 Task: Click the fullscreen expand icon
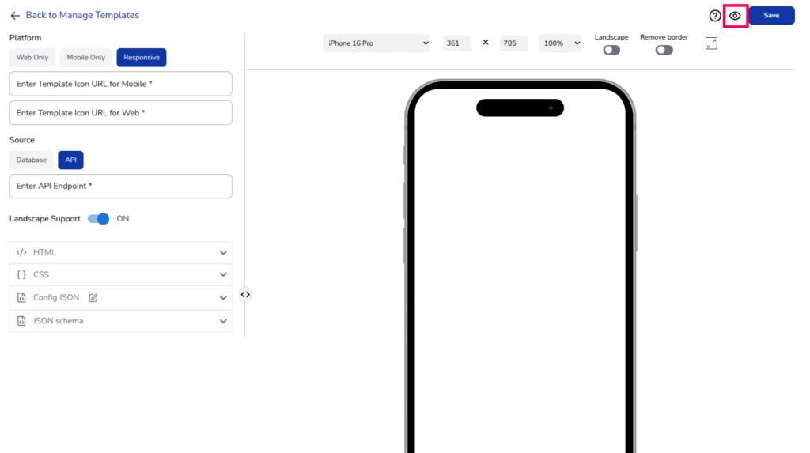pyautogui.click(x=711, y=43)
